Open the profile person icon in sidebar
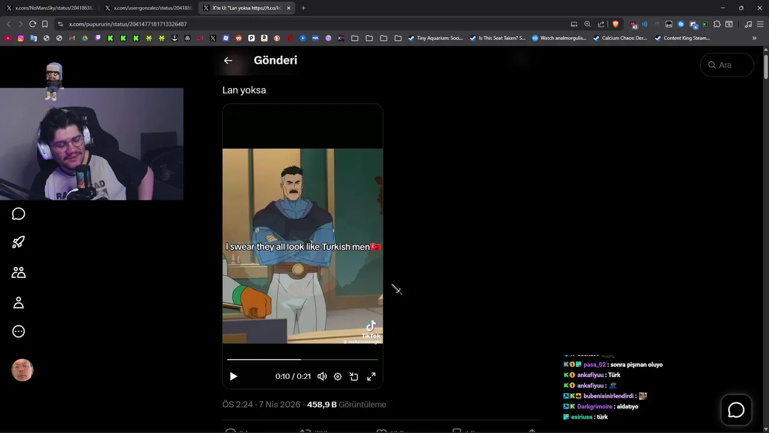The height and width of the screenshot is (433, 769). [19, 302]
